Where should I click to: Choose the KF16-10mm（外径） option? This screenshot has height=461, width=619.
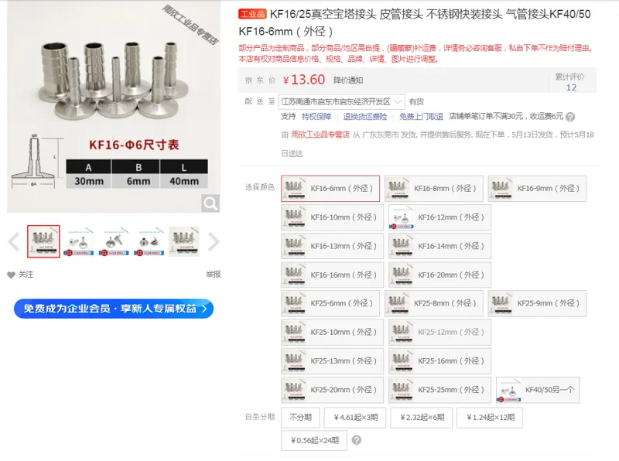coord(333,217)
